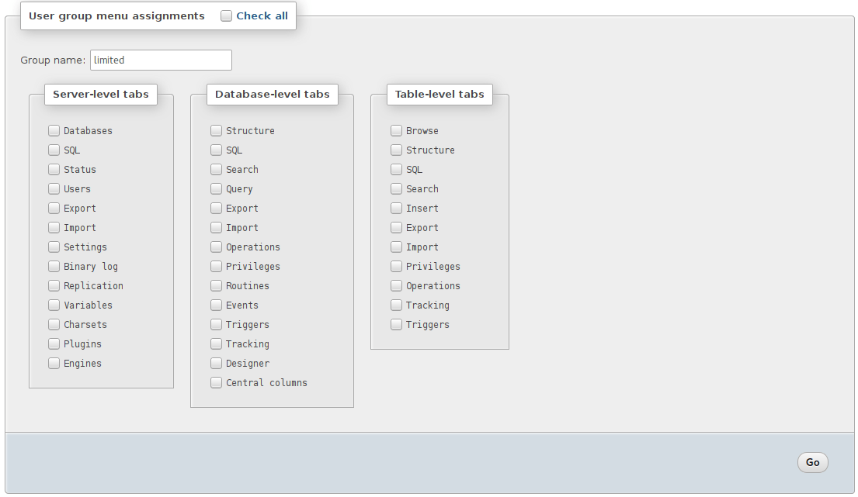Screen dimensions: 858x497
Task: Enable Structure under Database-level tabs
Action: coord(216,130)
